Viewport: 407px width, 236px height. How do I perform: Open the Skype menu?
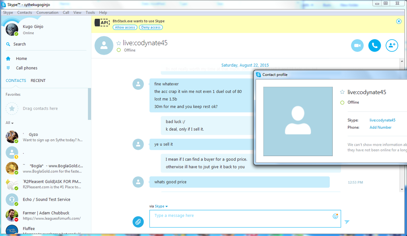coord(8,12)
